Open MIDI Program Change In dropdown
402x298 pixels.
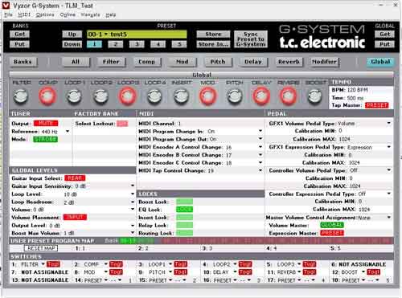[260, 131]
